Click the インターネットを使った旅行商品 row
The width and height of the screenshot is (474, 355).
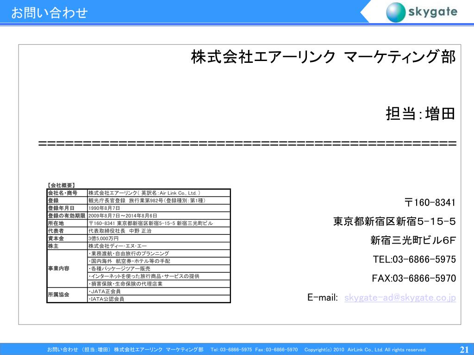click(x=159, y=276)
